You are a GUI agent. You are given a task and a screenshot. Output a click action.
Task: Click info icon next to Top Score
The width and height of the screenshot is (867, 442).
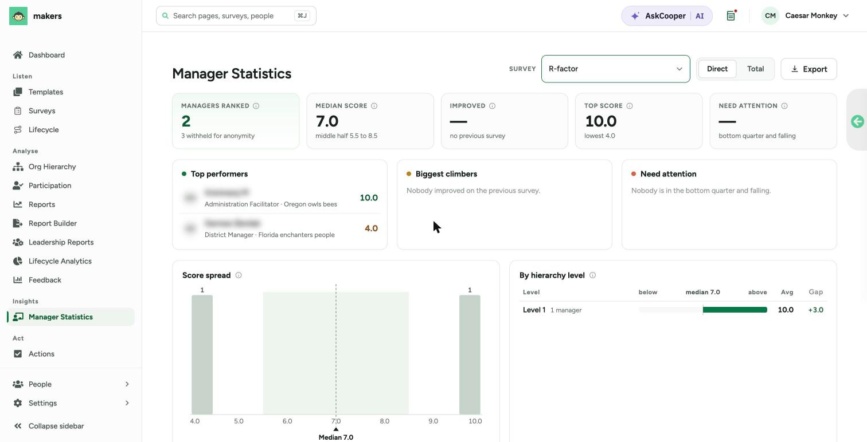coord(630,106)
